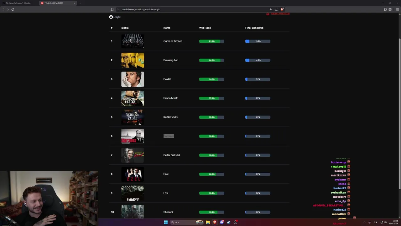Expand the system tray hidden icons chevron
Viewport: 401px width, 226px height.
point(364,222)
